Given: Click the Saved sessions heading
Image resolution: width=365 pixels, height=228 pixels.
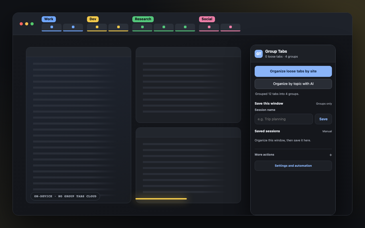Looking at the screenshot, I should click(267, 131).
